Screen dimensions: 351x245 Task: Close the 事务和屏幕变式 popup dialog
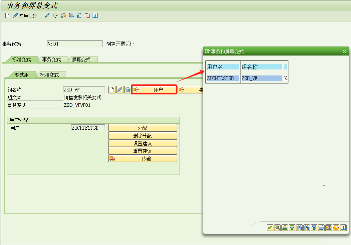tap(345, 52)
